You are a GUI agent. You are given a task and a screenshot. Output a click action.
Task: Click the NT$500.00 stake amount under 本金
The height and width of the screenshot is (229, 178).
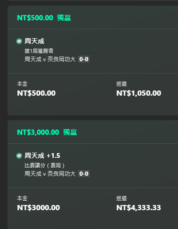pos(36,93)
